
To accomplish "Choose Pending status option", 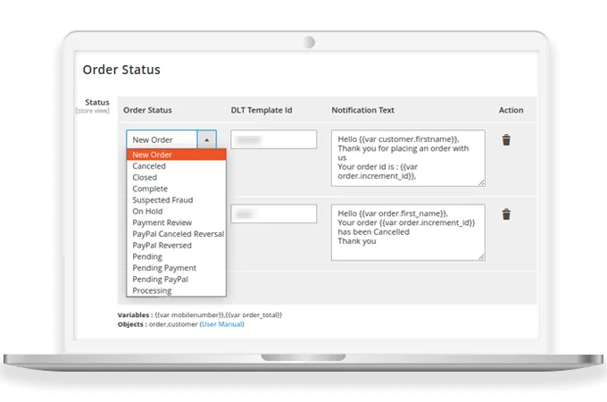I will point(176,256).
